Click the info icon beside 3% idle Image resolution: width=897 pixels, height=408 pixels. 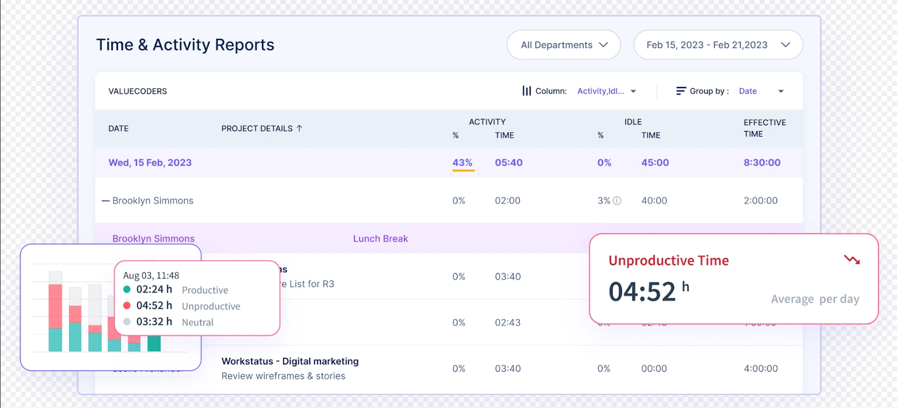pos(617,201)
